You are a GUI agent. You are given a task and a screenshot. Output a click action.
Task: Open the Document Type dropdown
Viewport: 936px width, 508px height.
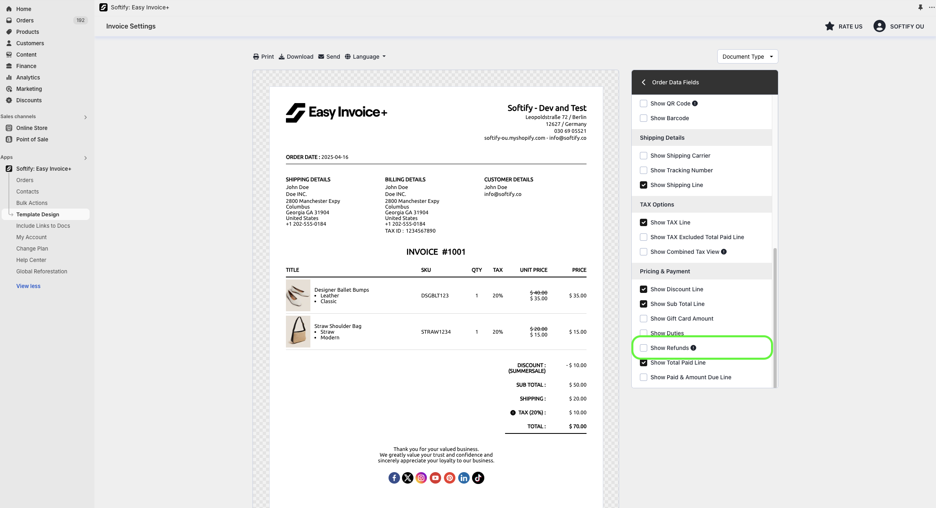tap(747, 57)
